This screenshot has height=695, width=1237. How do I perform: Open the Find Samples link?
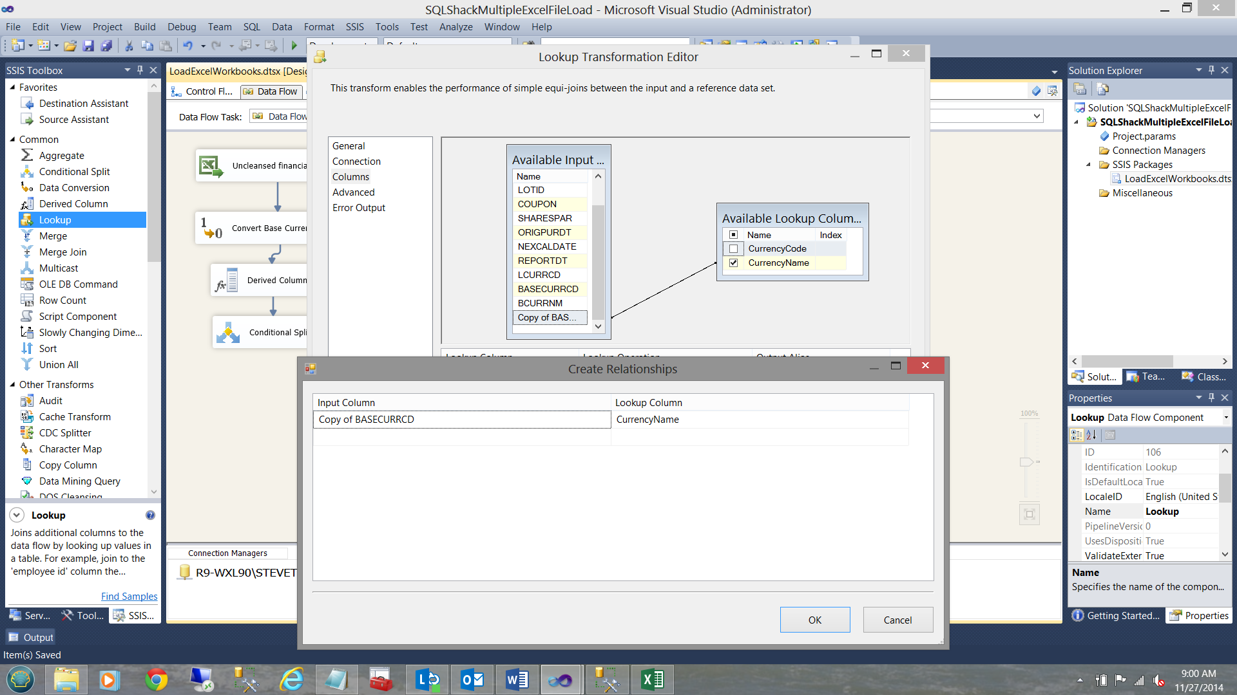[129, 597]
